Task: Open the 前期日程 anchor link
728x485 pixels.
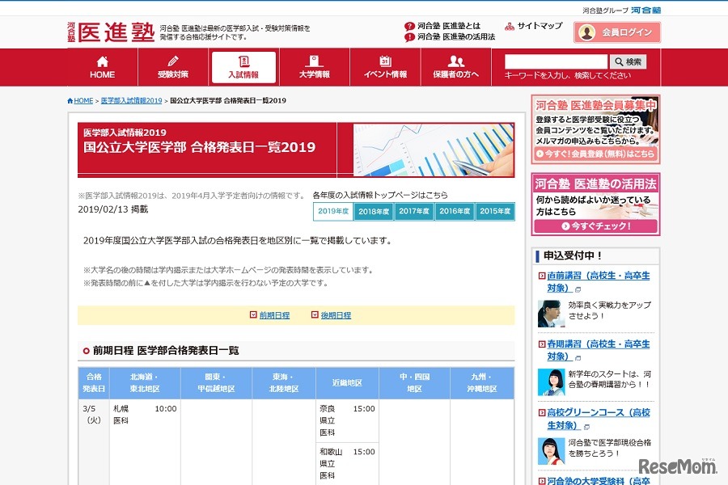Action: pos(276,315)
